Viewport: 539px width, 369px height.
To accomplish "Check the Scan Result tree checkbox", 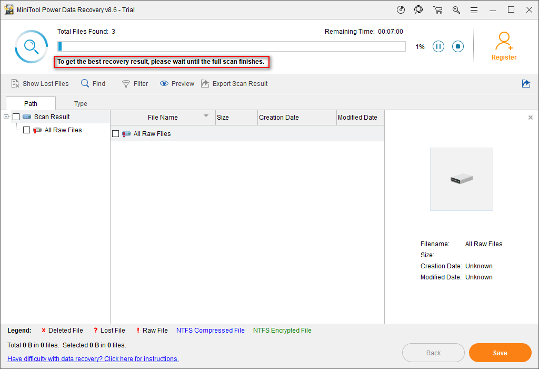I will tap(16, 117).
